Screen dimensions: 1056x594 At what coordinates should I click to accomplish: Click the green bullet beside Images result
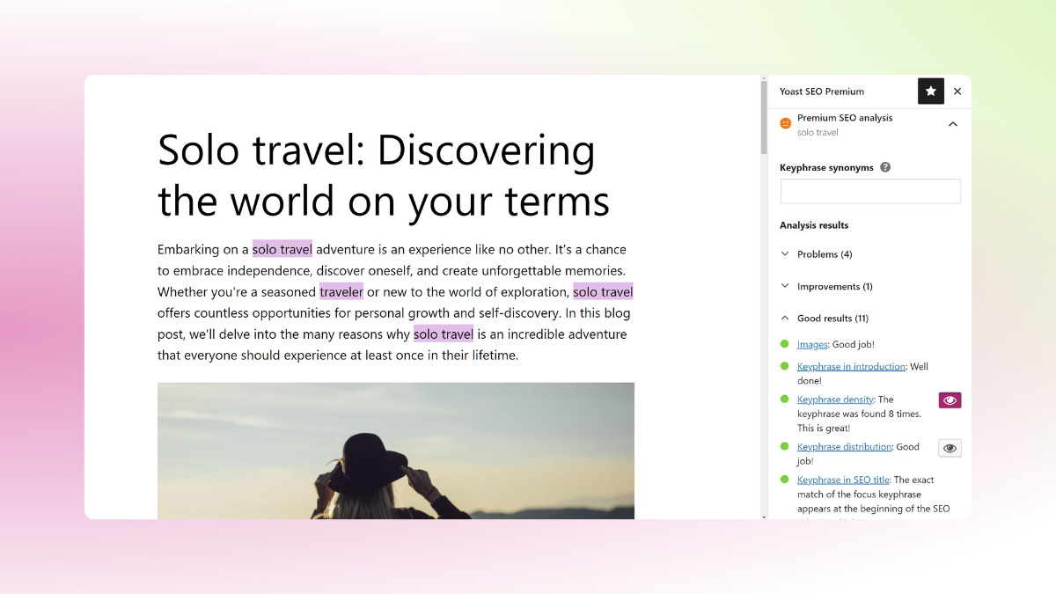tap(784, 344)
